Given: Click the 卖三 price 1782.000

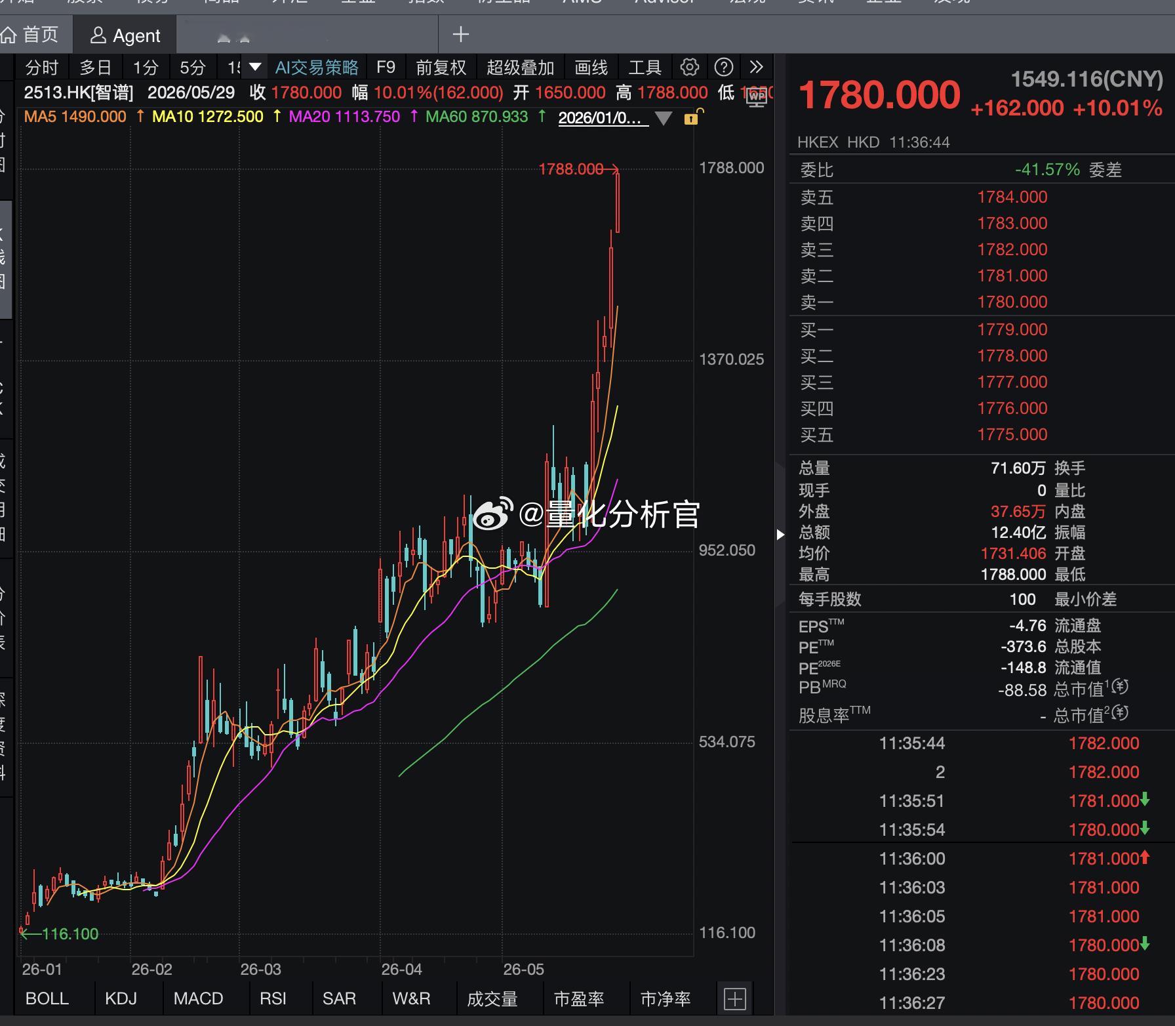Looking at the screenshot, I should [1012, 249].
